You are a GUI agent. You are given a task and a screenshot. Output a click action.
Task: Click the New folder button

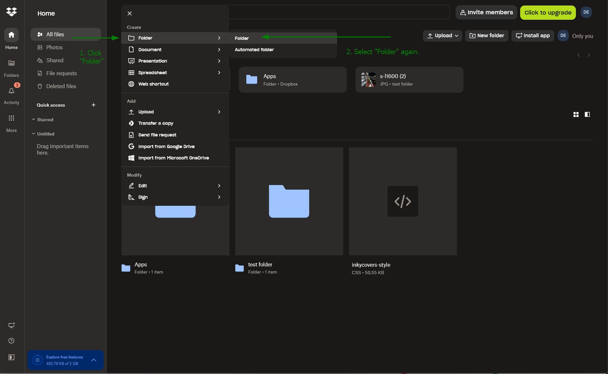(x=486, y=36)
